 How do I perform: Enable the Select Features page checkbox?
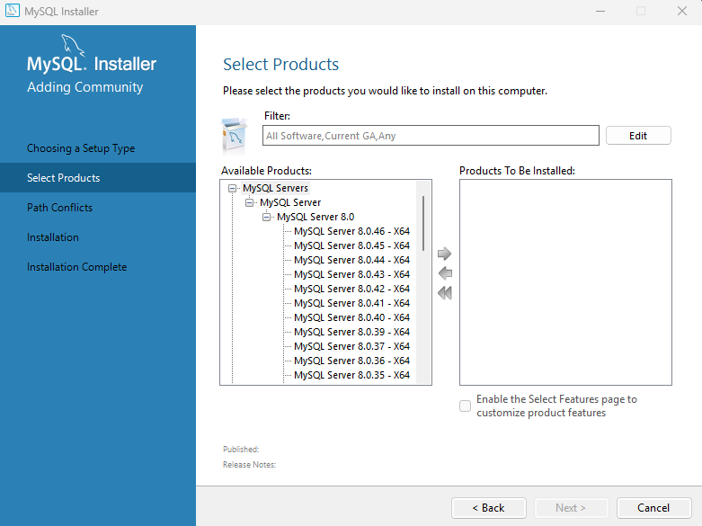(x=466, y=406)
